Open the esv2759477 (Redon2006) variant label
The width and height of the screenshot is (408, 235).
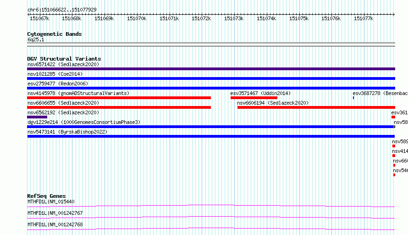58,84
